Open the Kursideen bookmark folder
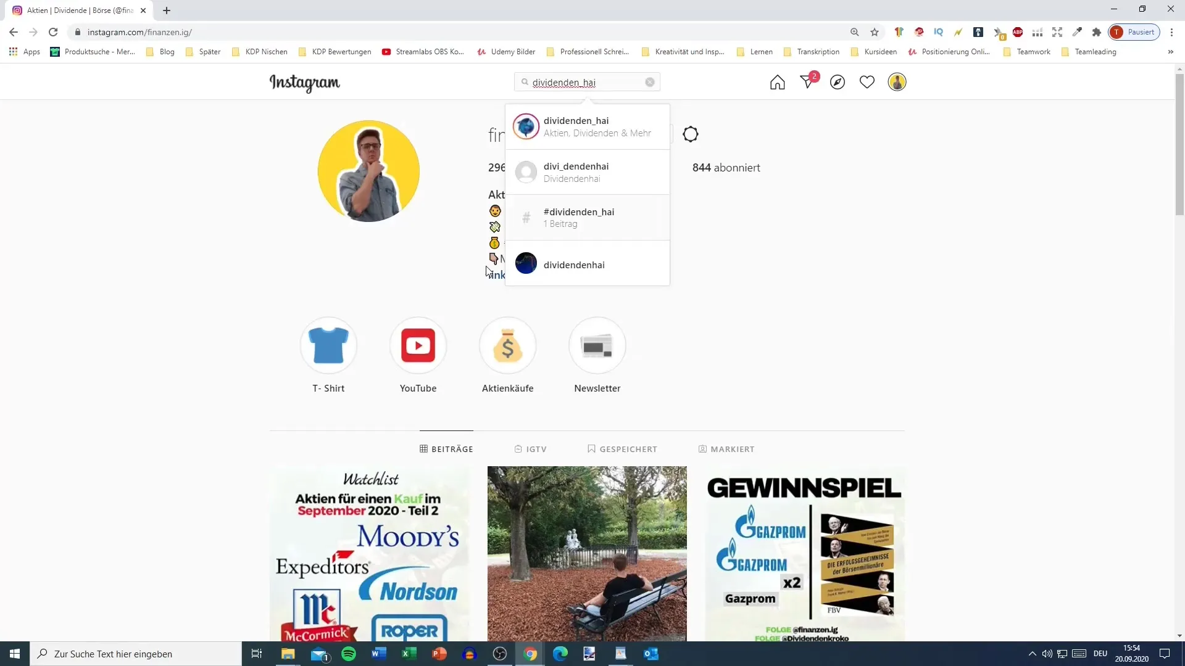The height and width of the screenshot is (666, 1185). point(873,52)
